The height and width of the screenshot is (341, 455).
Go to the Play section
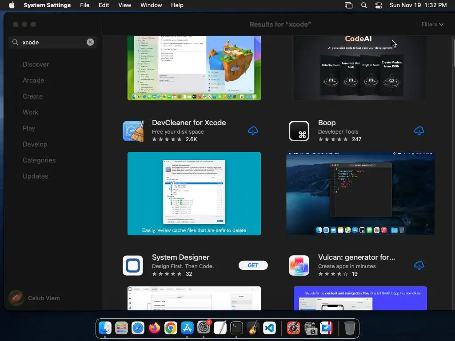pyautogui.click(x=29, y=128)
